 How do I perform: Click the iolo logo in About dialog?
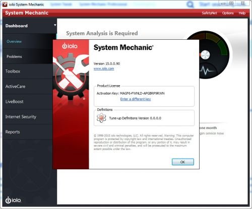70,46
